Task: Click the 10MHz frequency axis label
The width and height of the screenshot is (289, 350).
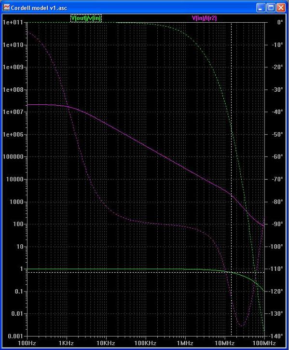Action: coord(224,343)
